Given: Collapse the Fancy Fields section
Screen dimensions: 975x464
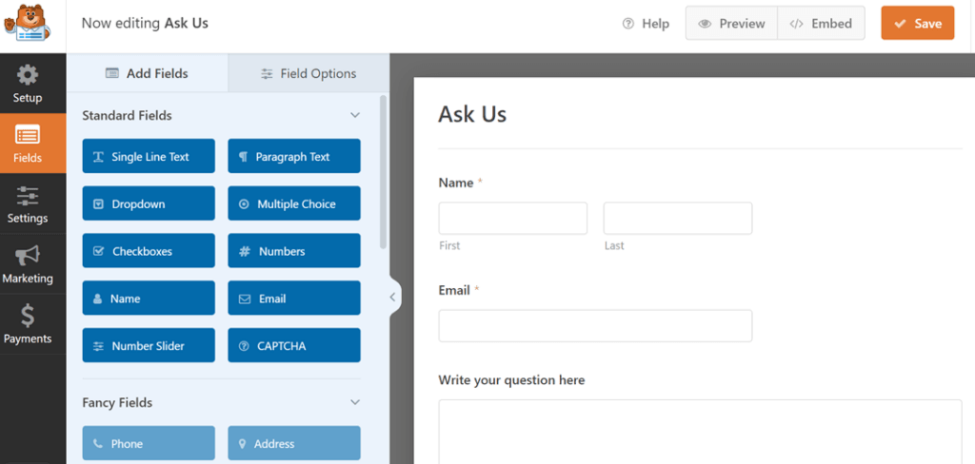Looking at the screenshot, I should [355, 402].
